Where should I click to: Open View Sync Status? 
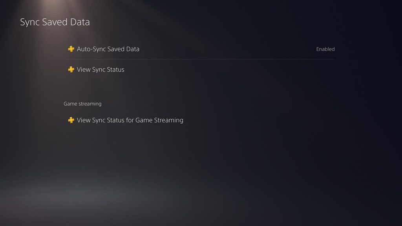[201, 69]
